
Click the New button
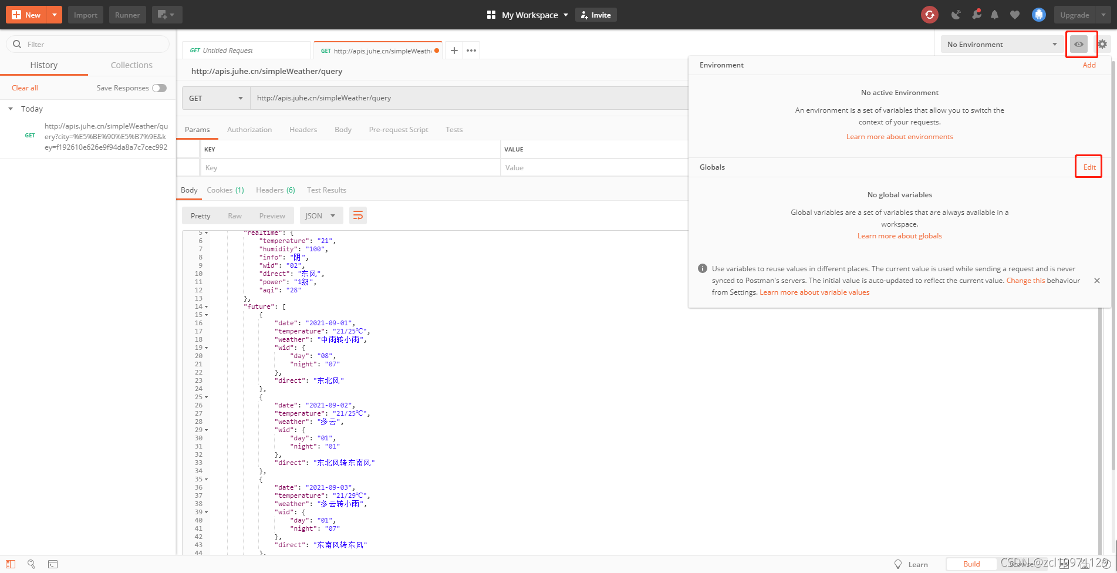point(27,15)
